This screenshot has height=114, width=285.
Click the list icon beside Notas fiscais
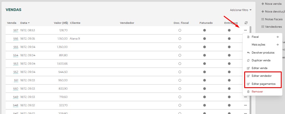tap(263, 19)
